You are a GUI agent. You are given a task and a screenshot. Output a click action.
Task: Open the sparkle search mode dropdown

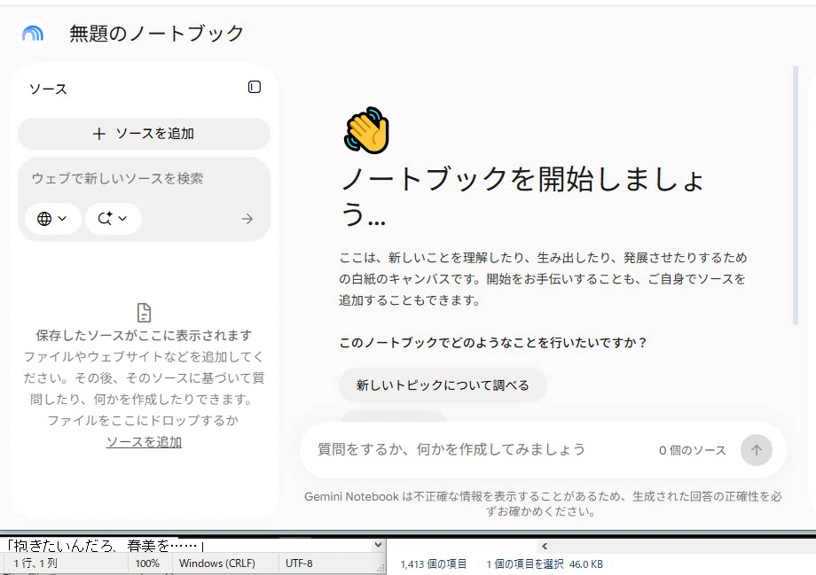(x=113, y=218)
